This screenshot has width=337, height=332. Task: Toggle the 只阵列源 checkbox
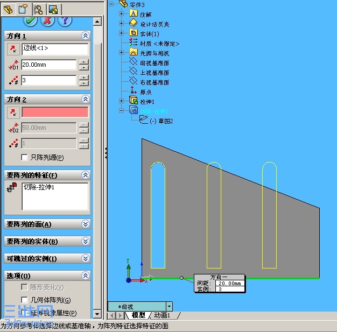(25, 157)
